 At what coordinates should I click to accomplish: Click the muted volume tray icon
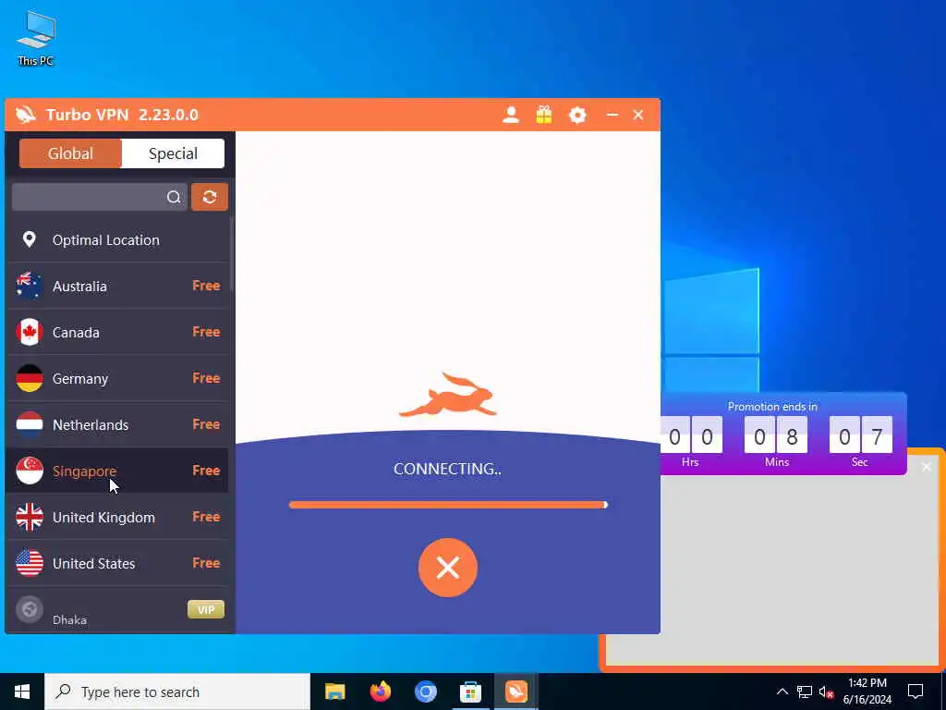click(x=827, y=692)
